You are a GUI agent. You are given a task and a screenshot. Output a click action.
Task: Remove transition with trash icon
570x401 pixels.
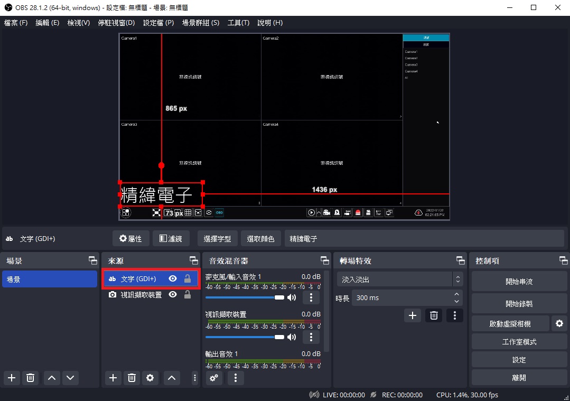tap(434, 315)
